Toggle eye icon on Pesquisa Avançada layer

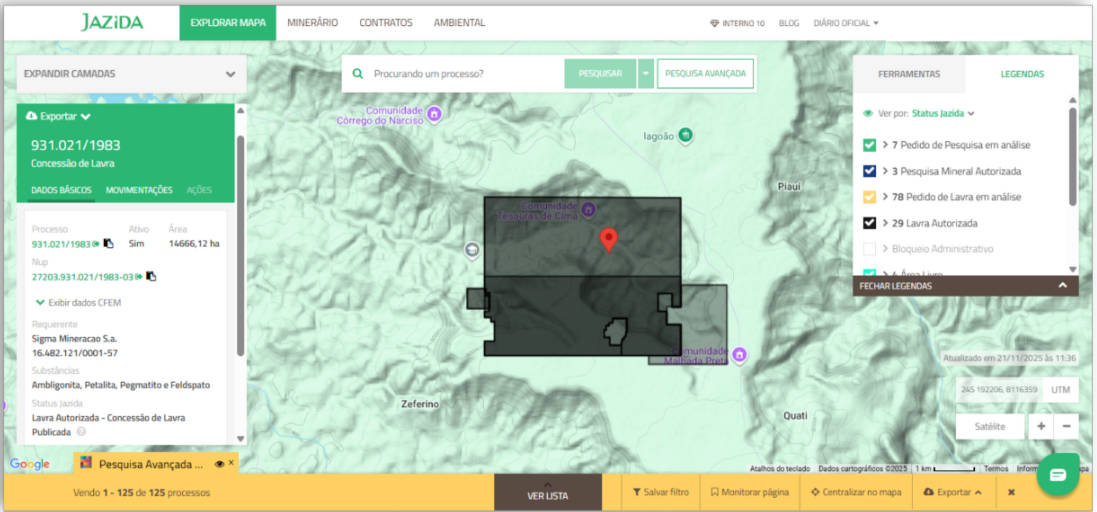coord(219,464)
